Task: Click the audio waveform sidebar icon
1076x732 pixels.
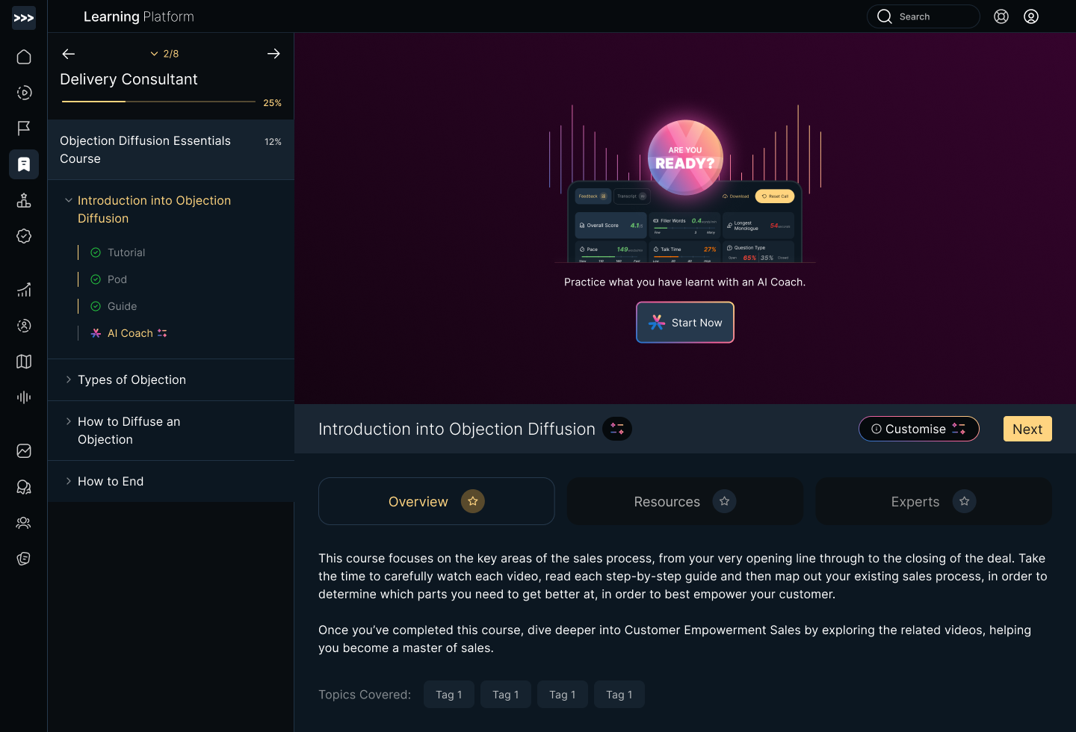Action: (24, 397)
